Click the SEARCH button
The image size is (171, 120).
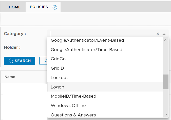pos(20,61)
